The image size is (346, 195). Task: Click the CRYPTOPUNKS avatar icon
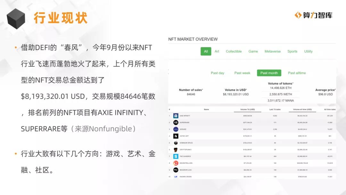[x=175, y=149]
